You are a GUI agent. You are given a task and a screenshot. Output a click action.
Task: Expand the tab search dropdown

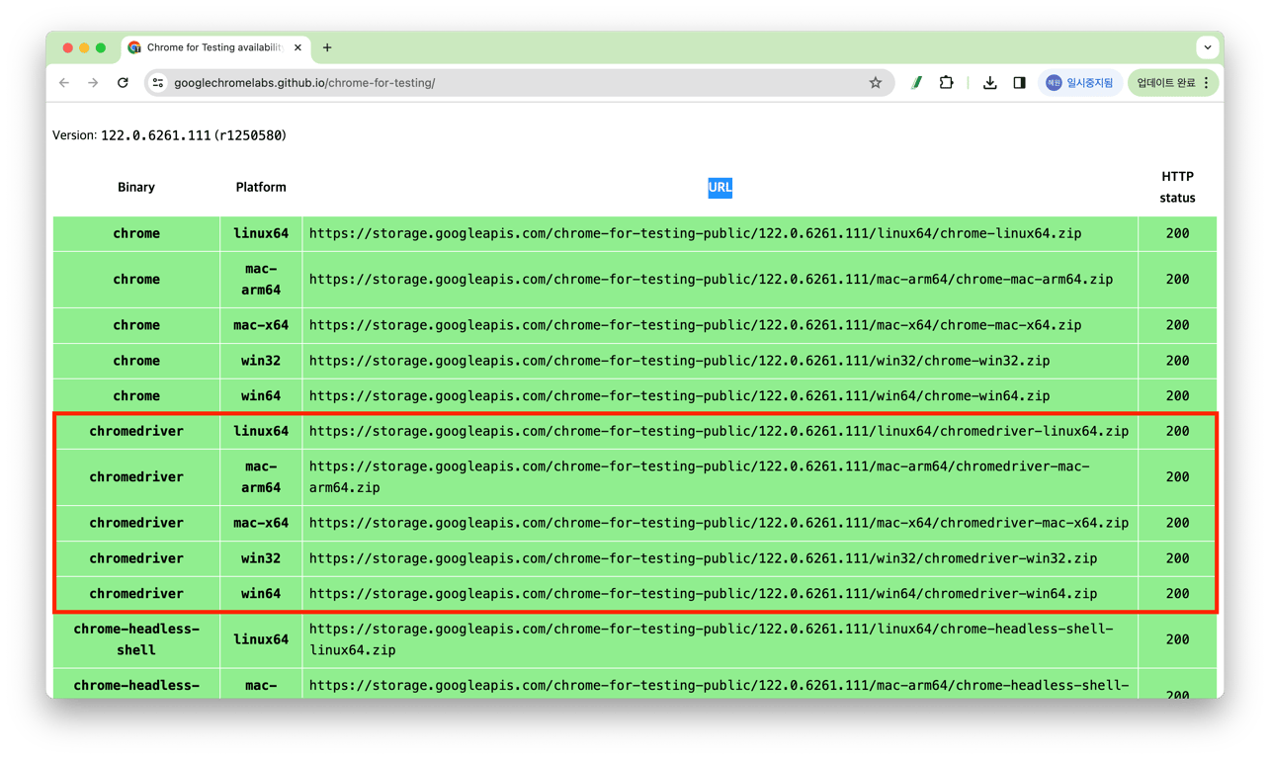[x=1208, y=47]
